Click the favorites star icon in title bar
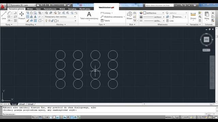The image size is (218, 122). tap(189, 5)
